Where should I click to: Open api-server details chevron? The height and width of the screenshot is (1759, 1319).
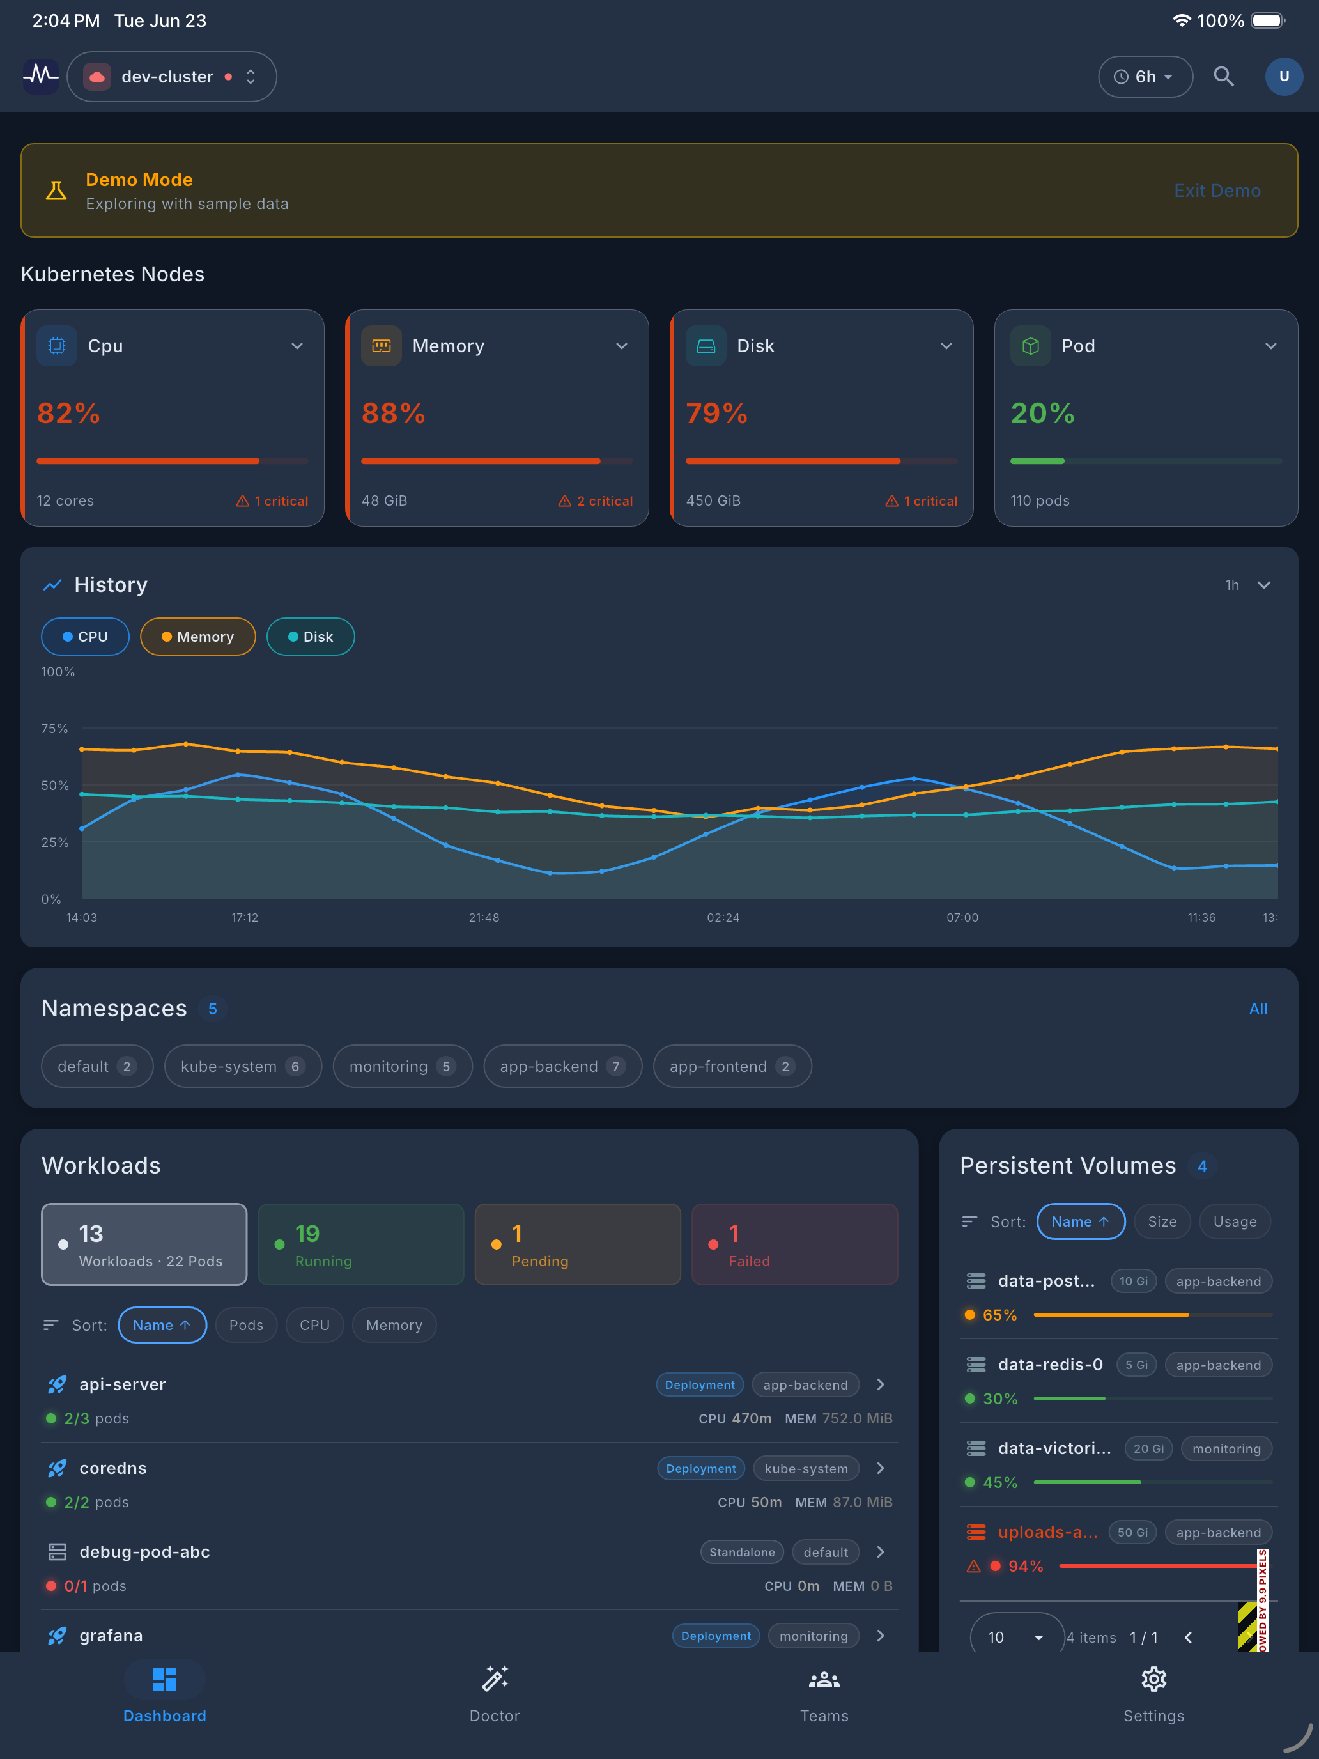(x=880, y=1384)
